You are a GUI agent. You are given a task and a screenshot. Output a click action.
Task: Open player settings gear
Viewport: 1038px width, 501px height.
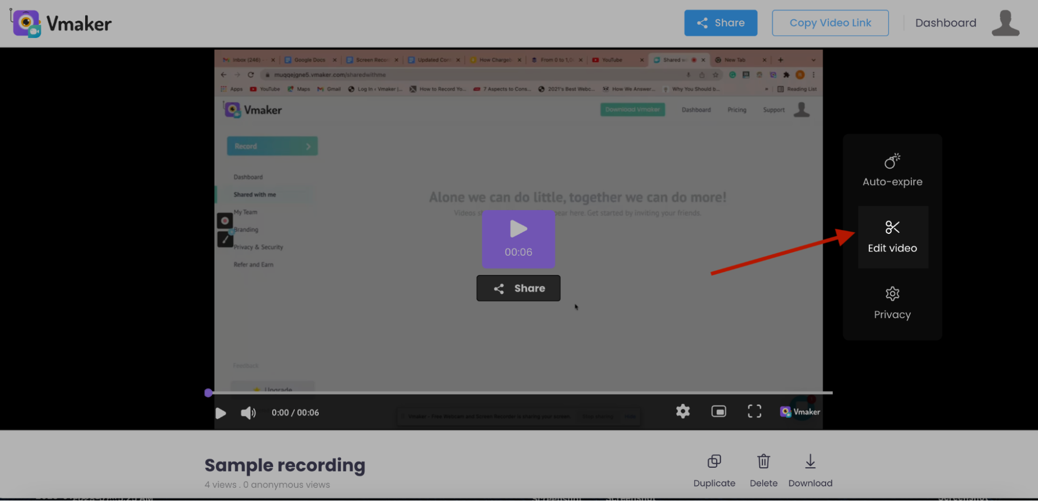click(683, 412)
